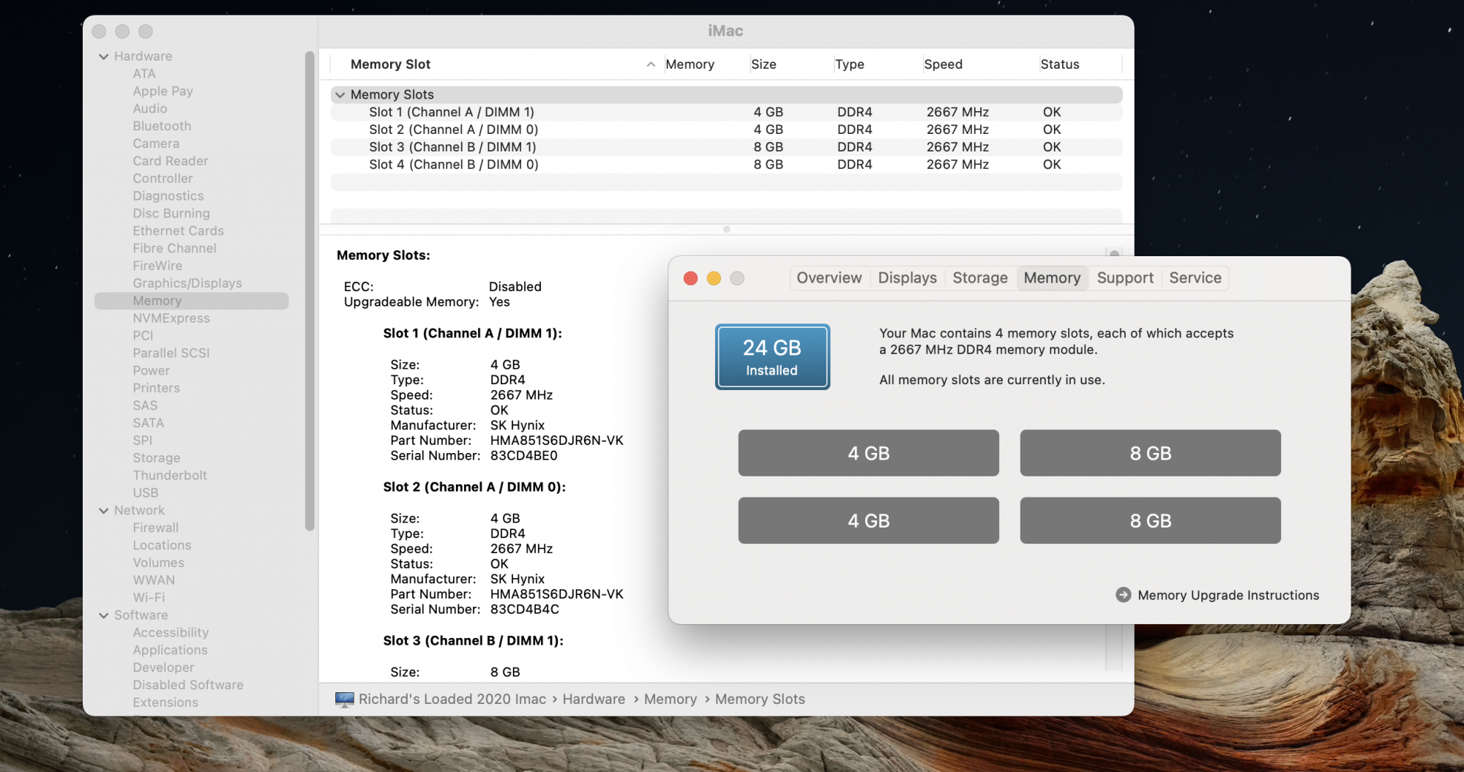
Task: Select Card Reader in the sidebar
Action: pyautogui.click(x=171, y=161)
